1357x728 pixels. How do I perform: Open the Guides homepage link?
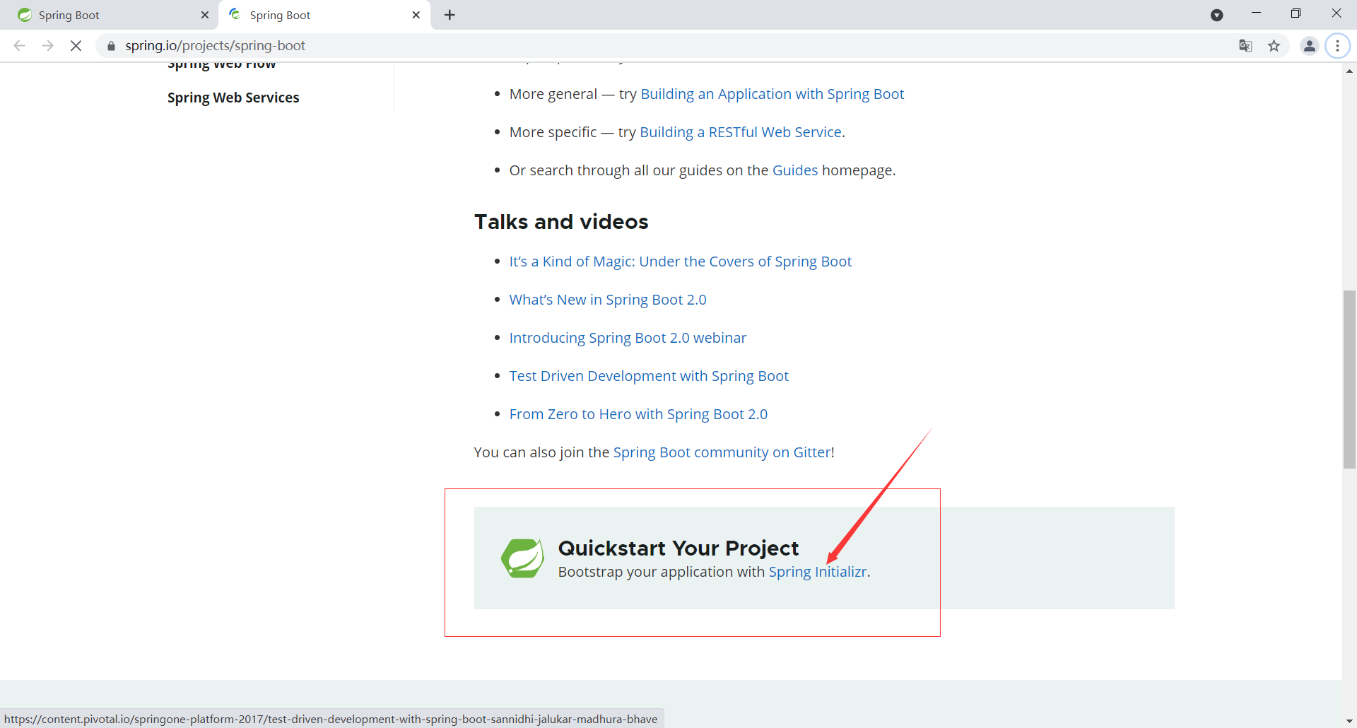pyautogui.click(x=795, y=170)
